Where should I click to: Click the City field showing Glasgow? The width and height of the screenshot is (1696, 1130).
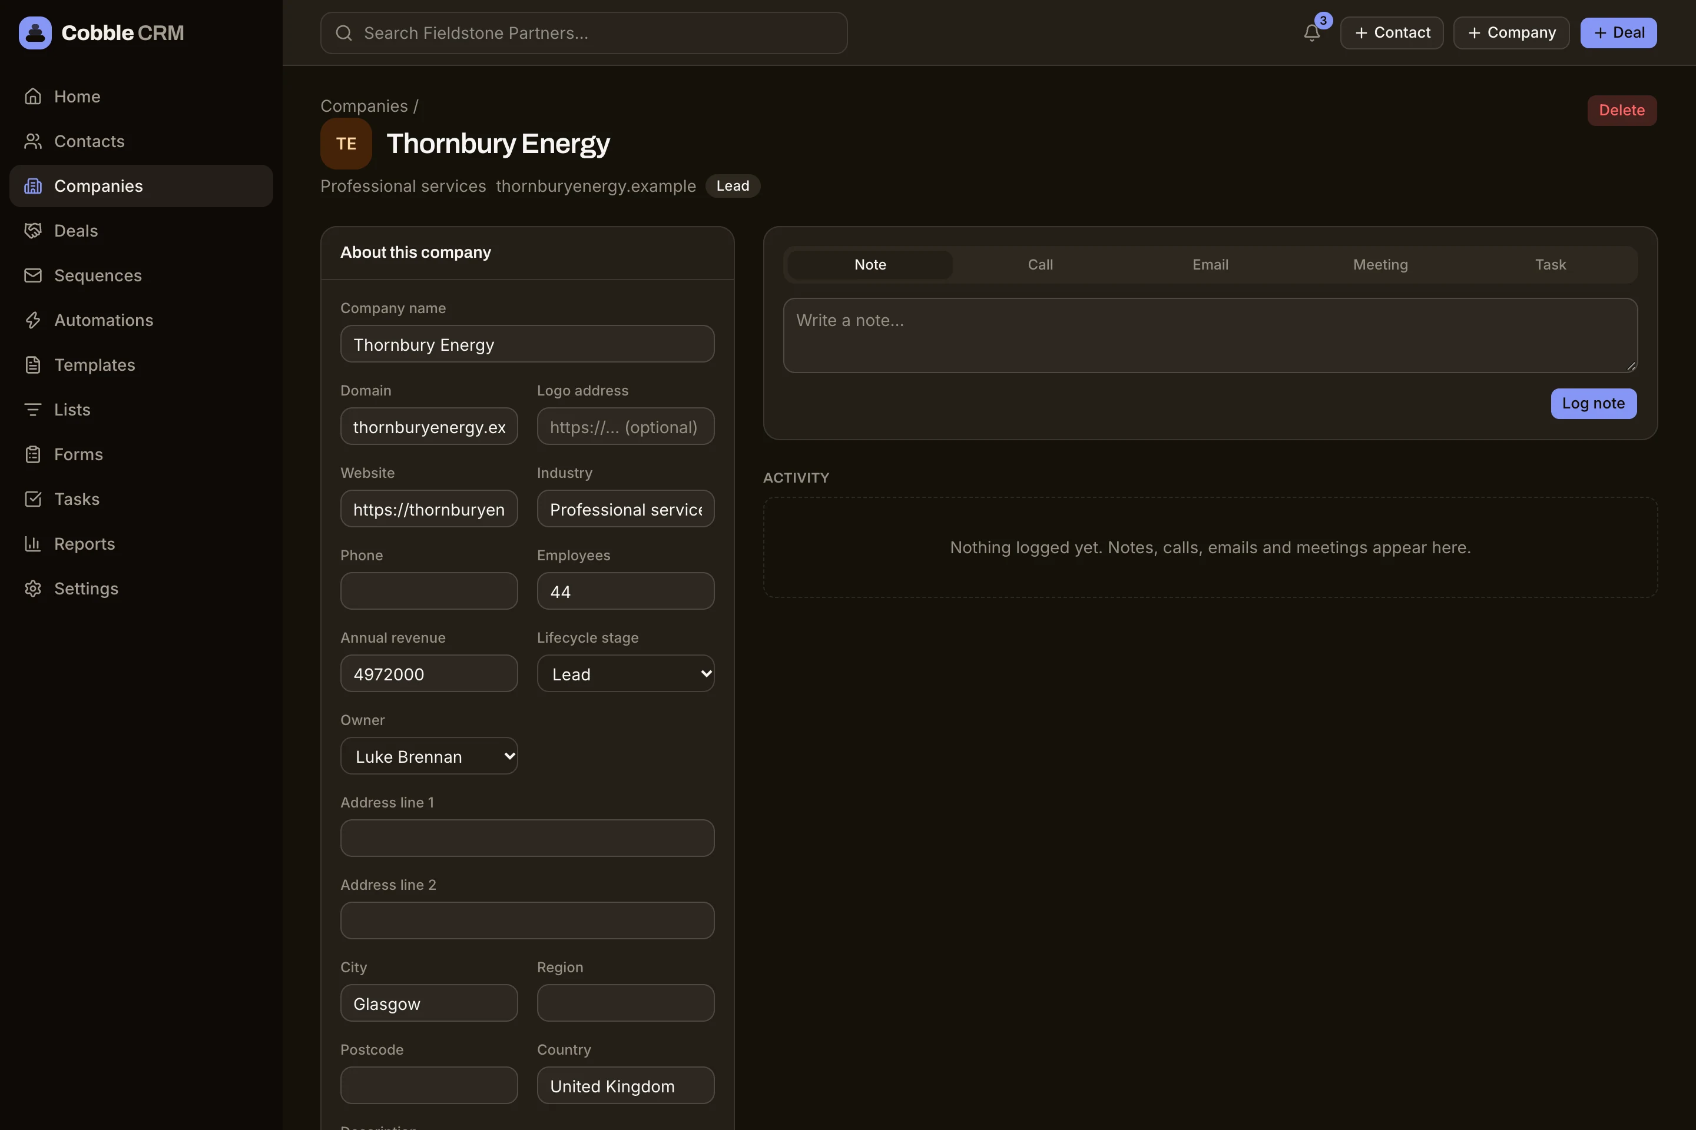(x=429, y=1002)
